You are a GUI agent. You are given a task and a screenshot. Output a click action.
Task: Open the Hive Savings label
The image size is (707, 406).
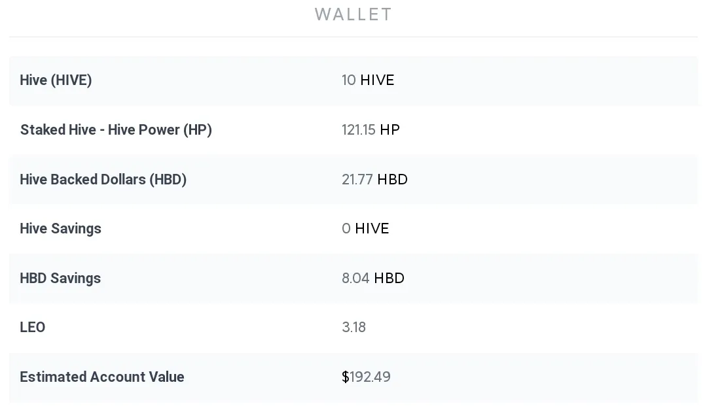(x=60, y=229)
